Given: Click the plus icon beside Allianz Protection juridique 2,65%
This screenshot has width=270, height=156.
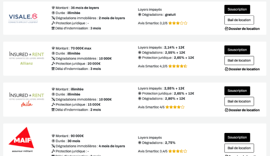Looking at the screenshot, I should pos(140,58).
